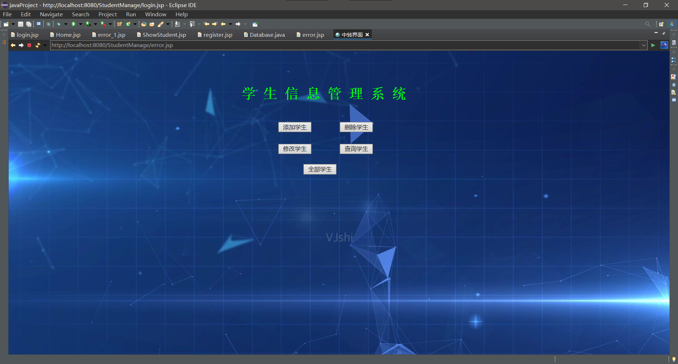Click 添加学生 button

pyautogui.click(x=295, y=127)
